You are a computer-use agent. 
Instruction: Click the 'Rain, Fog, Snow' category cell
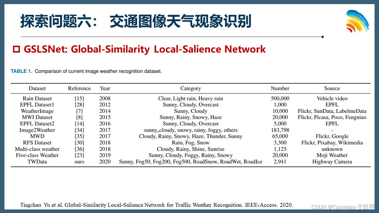pyautogui.click(x=191, y=143)
